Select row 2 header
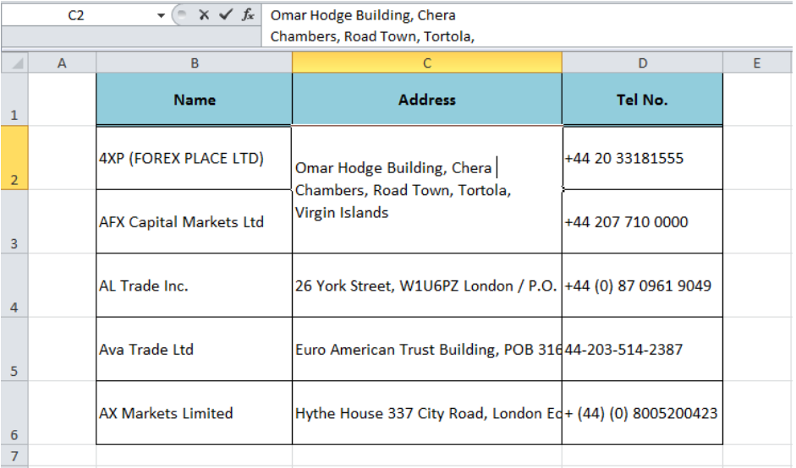 click(14, 158)
